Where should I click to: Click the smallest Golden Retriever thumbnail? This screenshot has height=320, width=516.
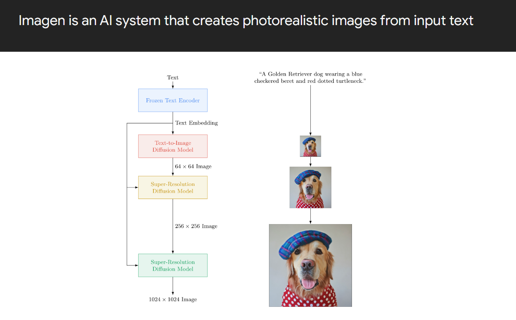coord(310,146)
